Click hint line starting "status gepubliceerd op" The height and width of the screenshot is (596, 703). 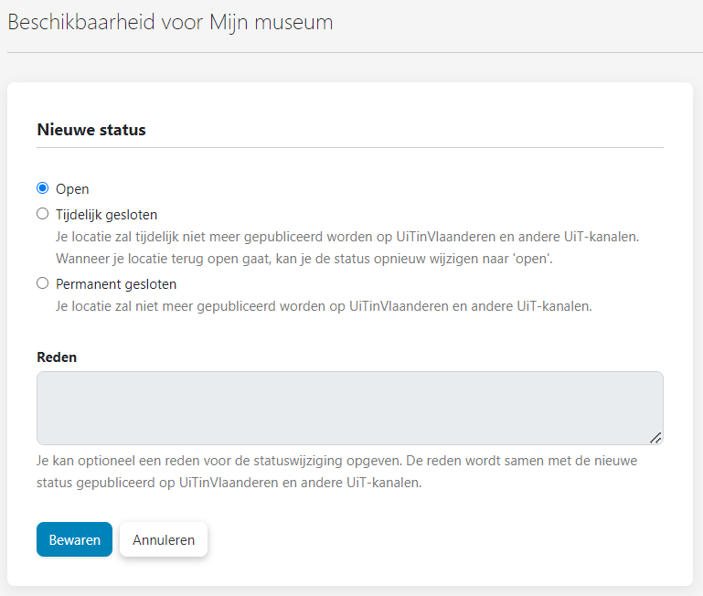pos(229,483)
